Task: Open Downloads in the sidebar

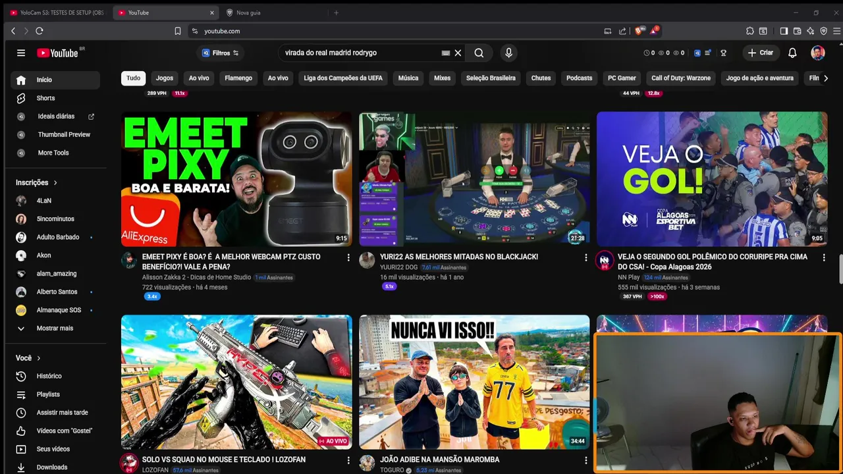Action: [x=55, y=467]
